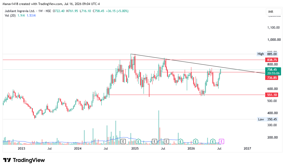Click the 2024 time axis label
Image resolution: width=285 pixels, height=168 pixels.
[78, 149]
